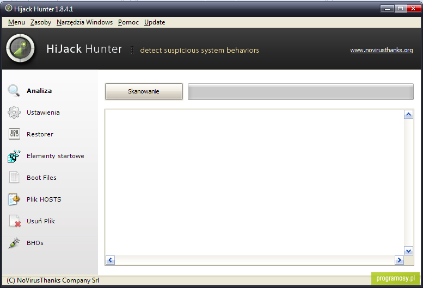The height and width of the screenshot is (288, 423).
Task: Select the Analiza label in sidebar
Action: pyautogui.click(x=39, y=91)
